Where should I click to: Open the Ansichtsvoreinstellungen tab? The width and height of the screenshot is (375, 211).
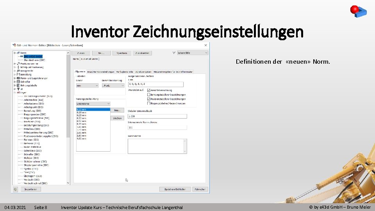pos(100,72)
